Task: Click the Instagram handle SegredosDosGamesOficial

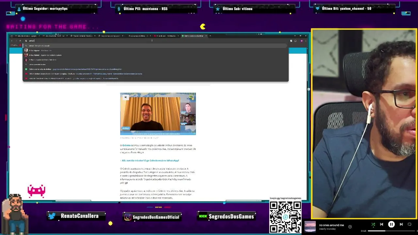Action: pos(156,217)
